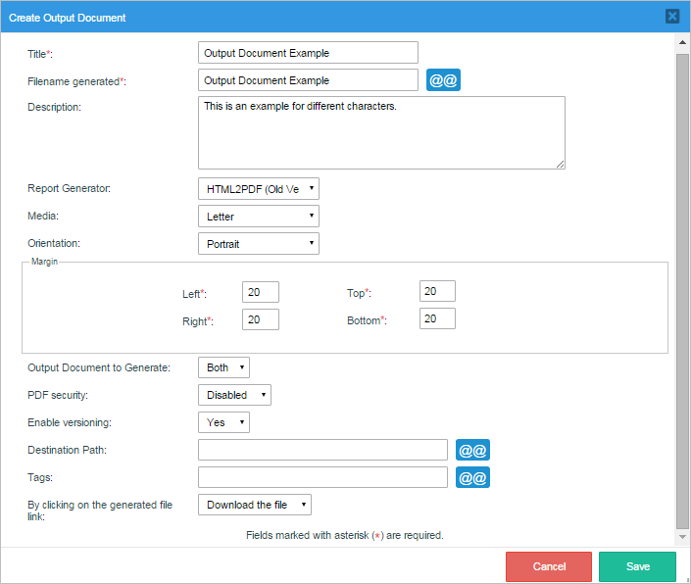Select the Bottom margin input field
691x584 pixels.
click(437, 319)
